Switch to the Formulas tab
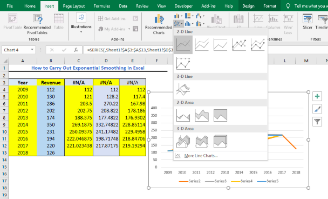This screenshot has width=328, height=199. 101,6
